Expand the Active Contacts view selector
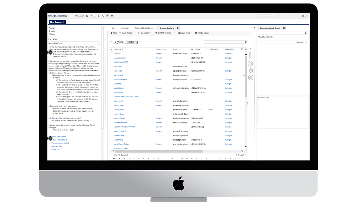 (x=140, y=42)
